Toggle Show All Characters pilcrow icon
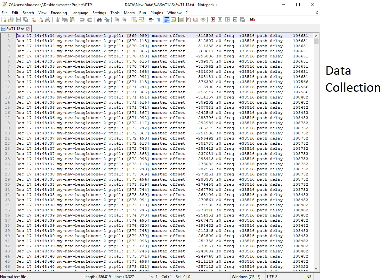388x280 pixels. click(158, 20)
